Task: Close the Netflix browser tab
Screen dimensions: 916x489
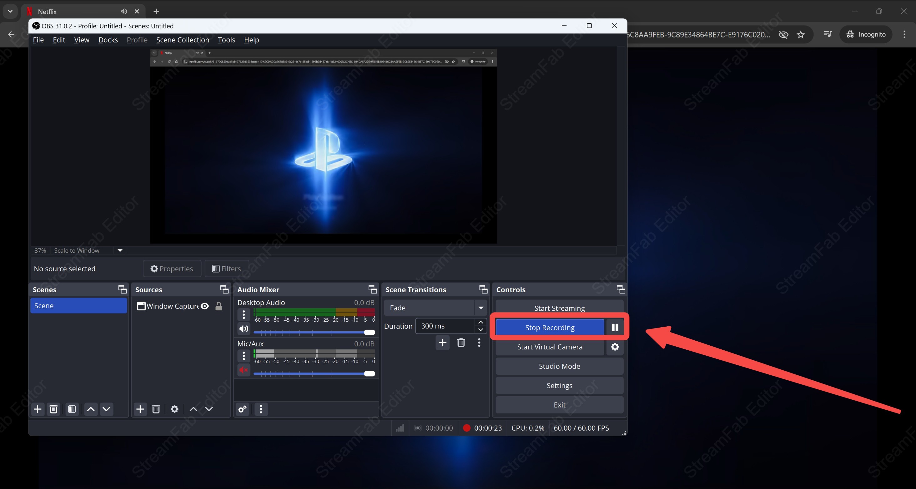Action: coord(137,11)
